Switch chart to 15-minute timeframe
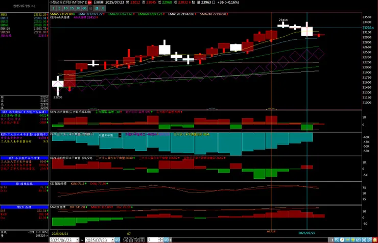Image resolution: width=378 pixels, height=243 pixels. [72, 8]
